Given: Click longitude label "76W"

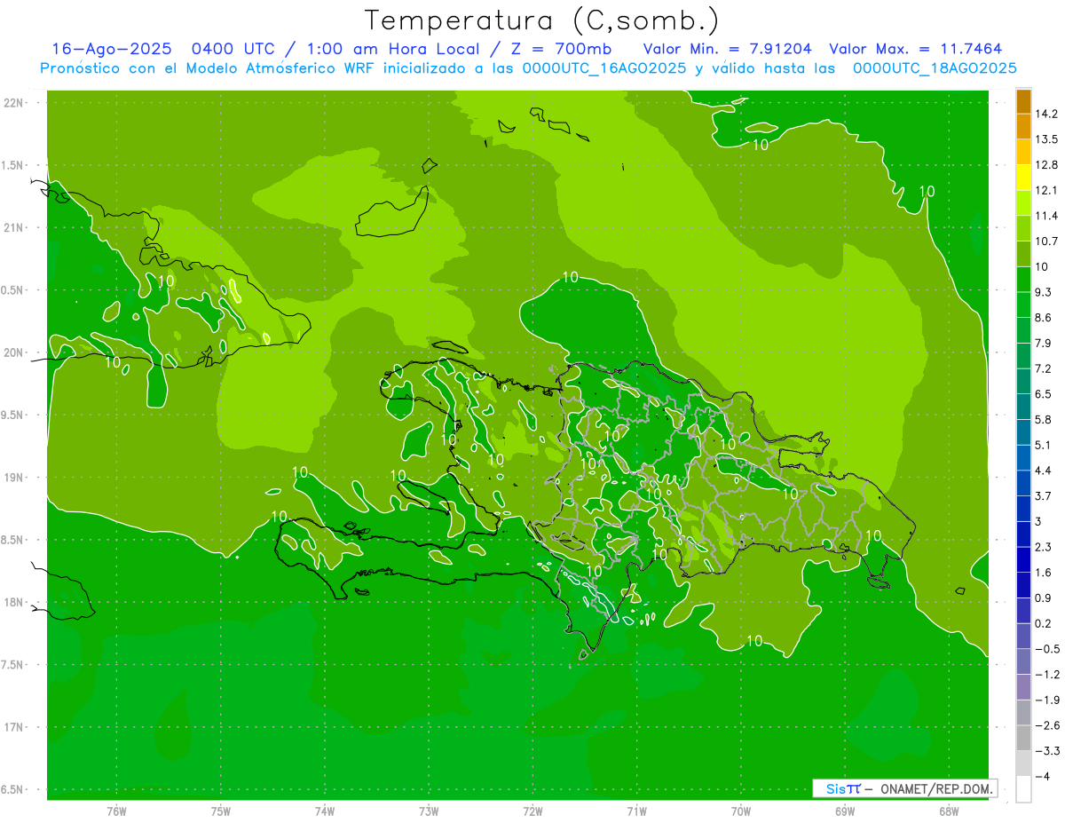Looking at the screenshot, I should click(x=116, y=811).
